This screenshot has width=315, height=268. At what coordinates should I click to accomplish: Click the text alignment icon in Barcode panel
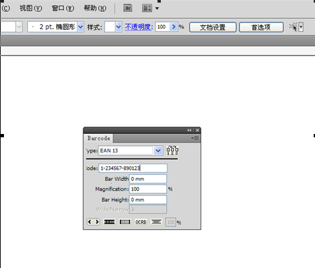[156, 222]
